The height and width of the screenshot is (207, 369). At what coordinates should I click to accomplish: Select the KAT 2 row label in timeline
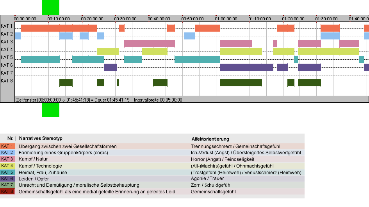pos(7,34)
